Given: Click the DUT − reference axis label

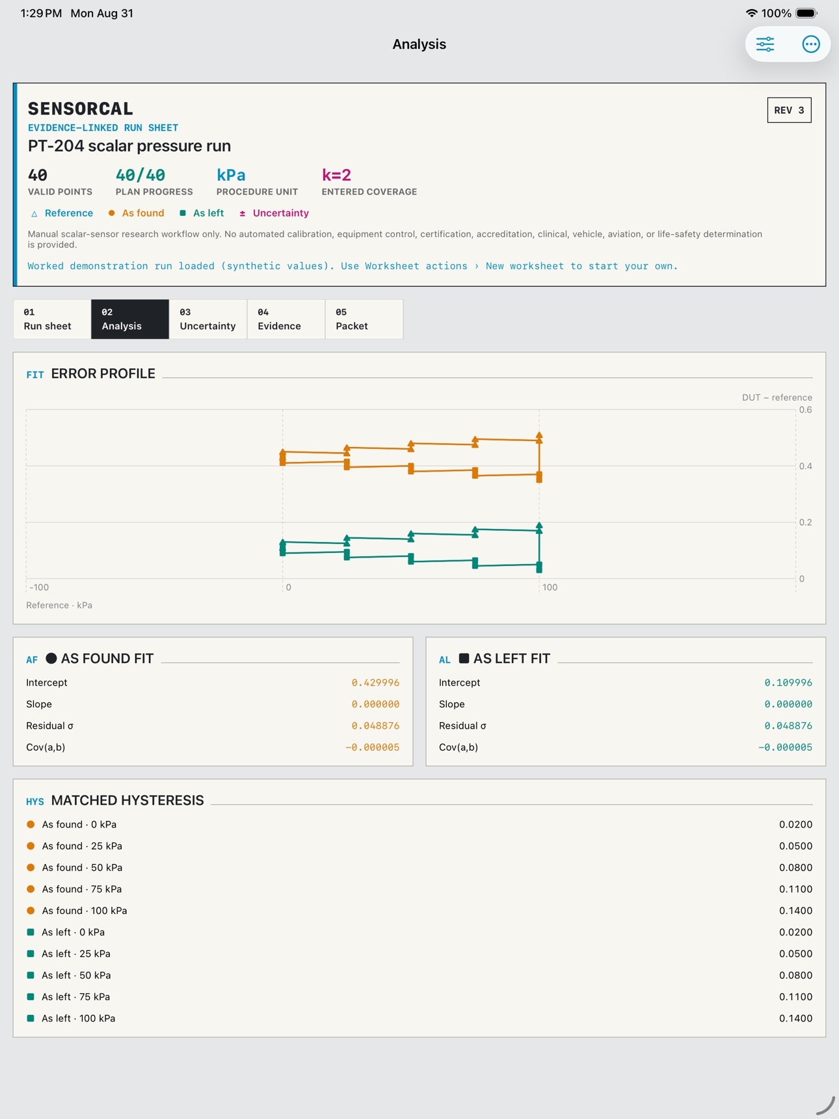Looking at the screenshot, I should pyautogui.click(x=777, y=398).
